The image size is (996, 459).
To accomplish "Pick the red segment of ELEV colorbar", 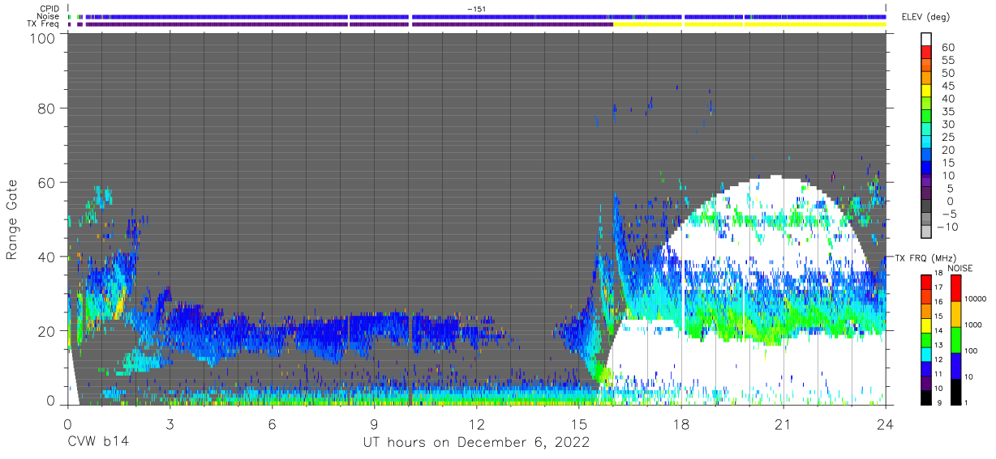I will [927, 50].
